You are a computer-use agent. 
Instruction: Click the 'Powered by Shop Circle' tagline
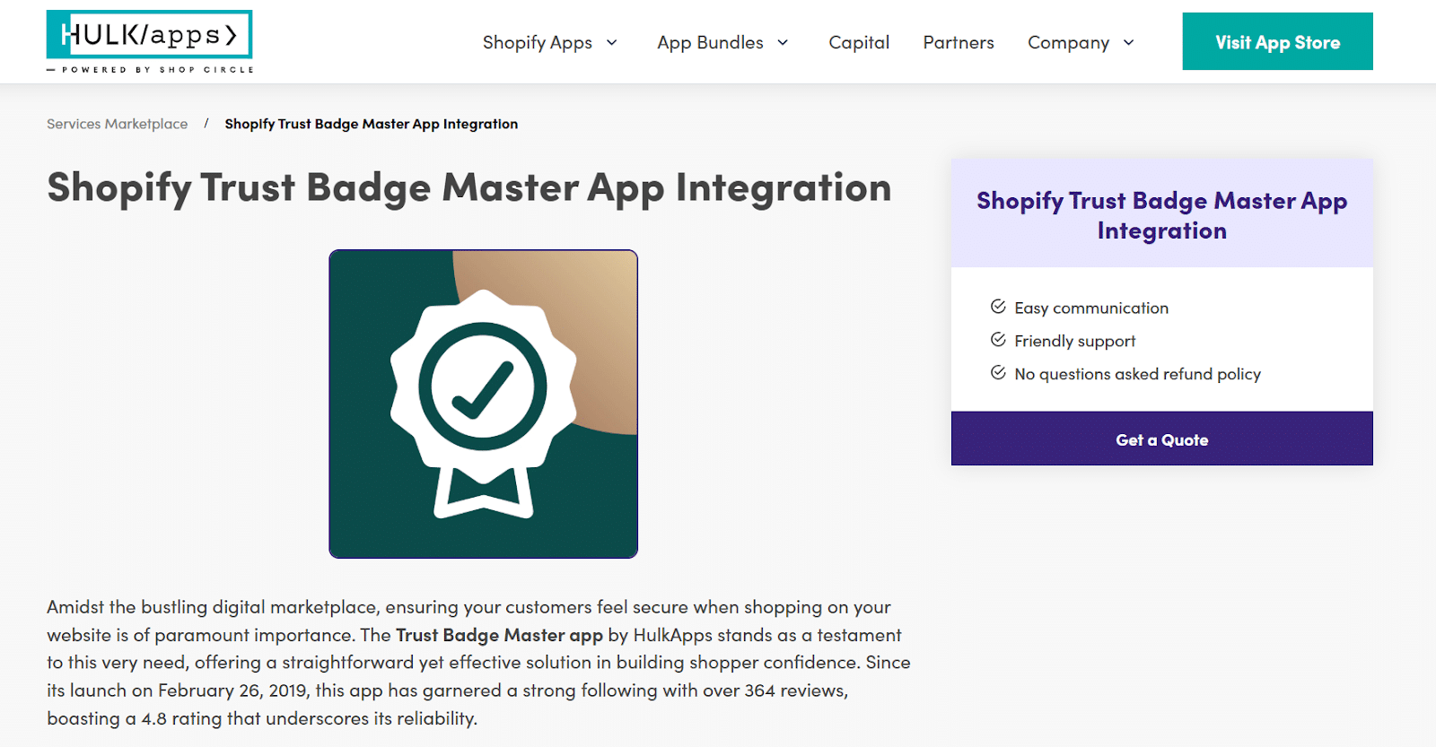tap(151, 69)
